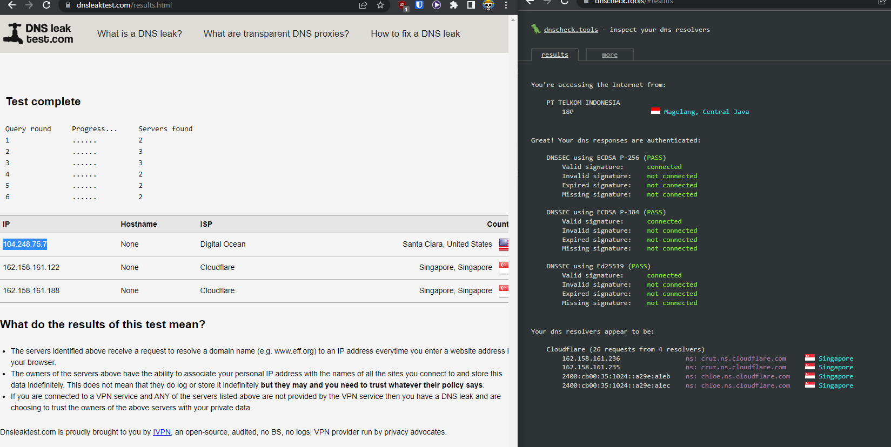Bookmark dnsleaktest.com page with the star icon
Image resolution: width=891 pixels, height=447 pixels.
click(380, 5)
